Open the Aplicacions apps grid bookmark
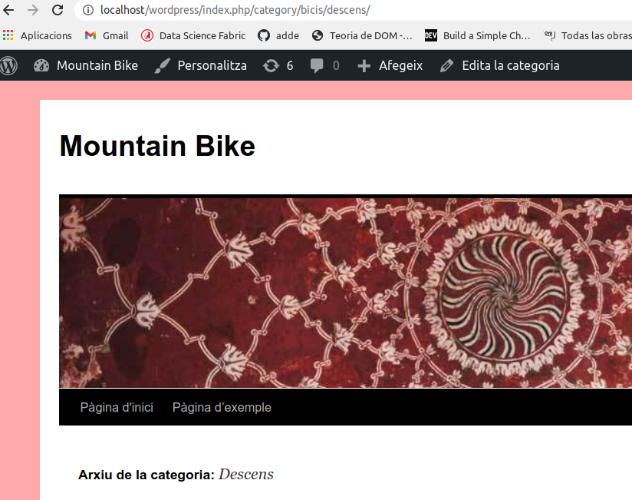 (38, 35)
